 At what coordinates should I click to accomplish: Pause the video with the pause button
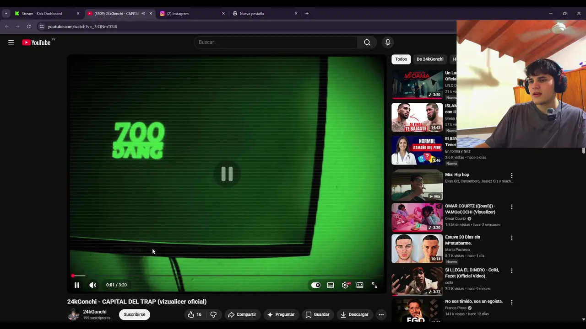pos(77,285)
